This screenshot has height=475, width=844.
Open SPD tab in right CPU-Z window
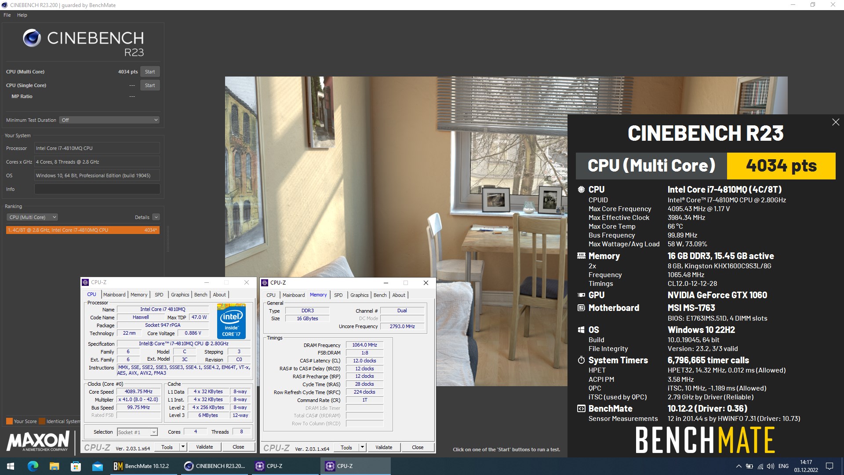pos(338,295)
